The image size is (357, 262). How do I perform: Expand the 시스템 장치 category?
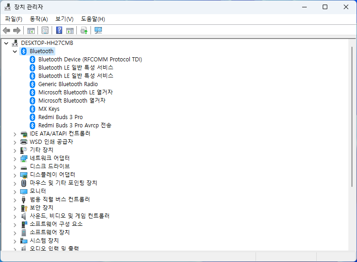coord(15,241)
